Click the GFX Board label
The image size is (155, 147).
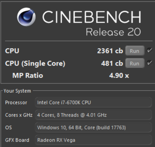(x=17, y=140)
